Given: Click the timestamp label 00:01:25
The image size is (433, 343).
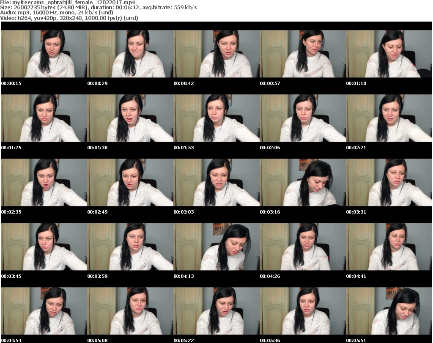Looking at the screenshot, I should [11, 148].
